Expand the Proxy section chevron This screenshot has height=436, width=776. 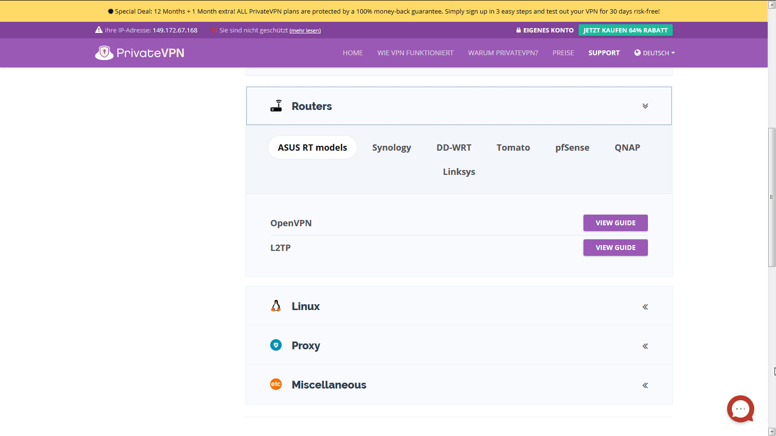[645, 346]
